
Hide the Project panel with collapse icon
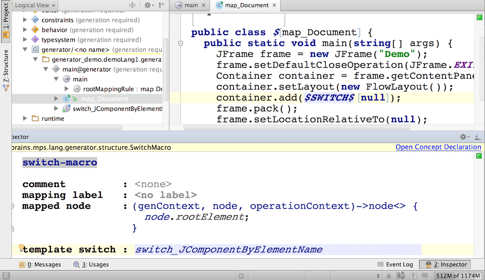coord(162,5)
